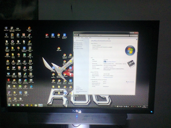The image size is (171, 128).
Task: Click the Back arrow in System window
Action: click(x=75, y=35)
